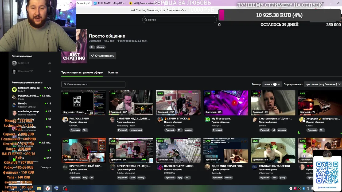
Task: Open the monitor app icon in taskbar
Action: tap(56, 189)
